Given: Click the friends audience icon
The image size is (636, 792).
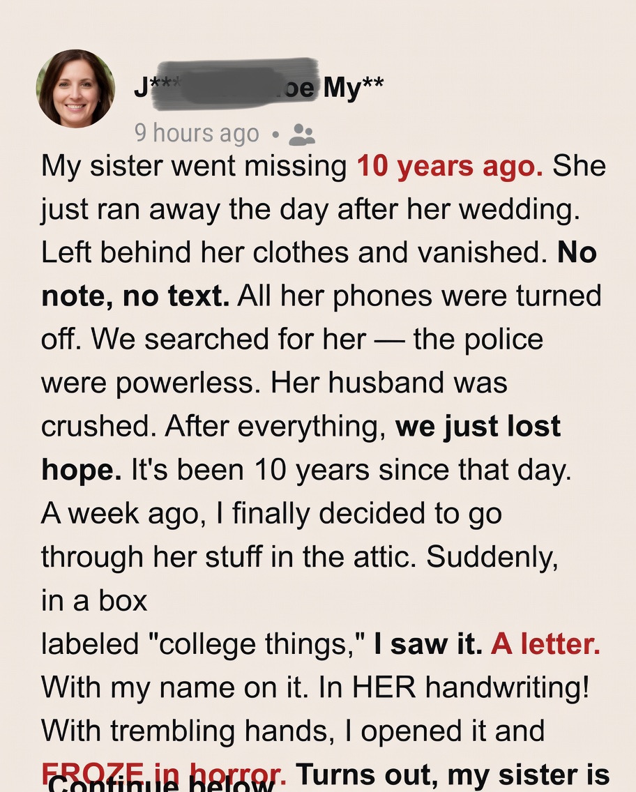Looking at the screenshot, I should (302, 134).
